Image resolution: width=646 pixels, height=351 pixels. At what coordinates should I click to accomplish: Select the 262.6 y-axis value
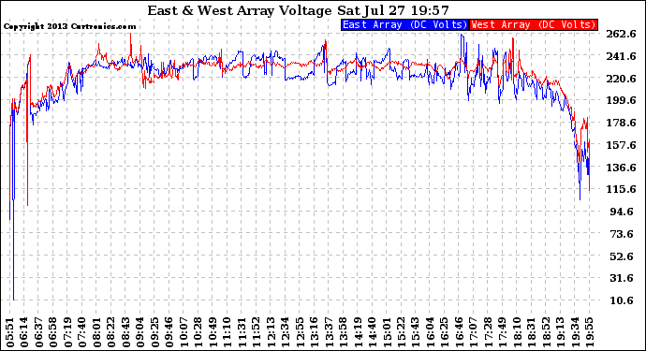[621, 34]
